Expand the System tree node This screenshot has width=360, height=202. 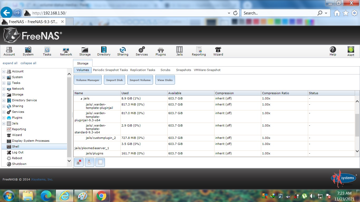(4, 77)
